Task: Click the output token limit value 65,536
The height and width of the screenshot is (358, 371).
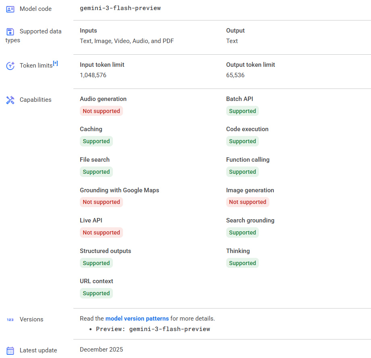Action: click(235, 75)
